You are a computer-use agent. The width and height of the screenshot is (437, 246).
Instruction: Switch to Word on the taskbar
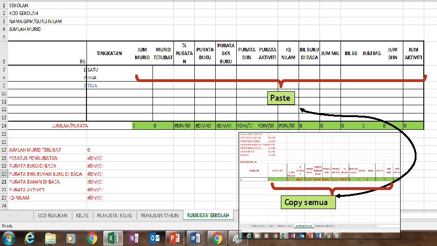pyautogui.click(x=195, y=238)
